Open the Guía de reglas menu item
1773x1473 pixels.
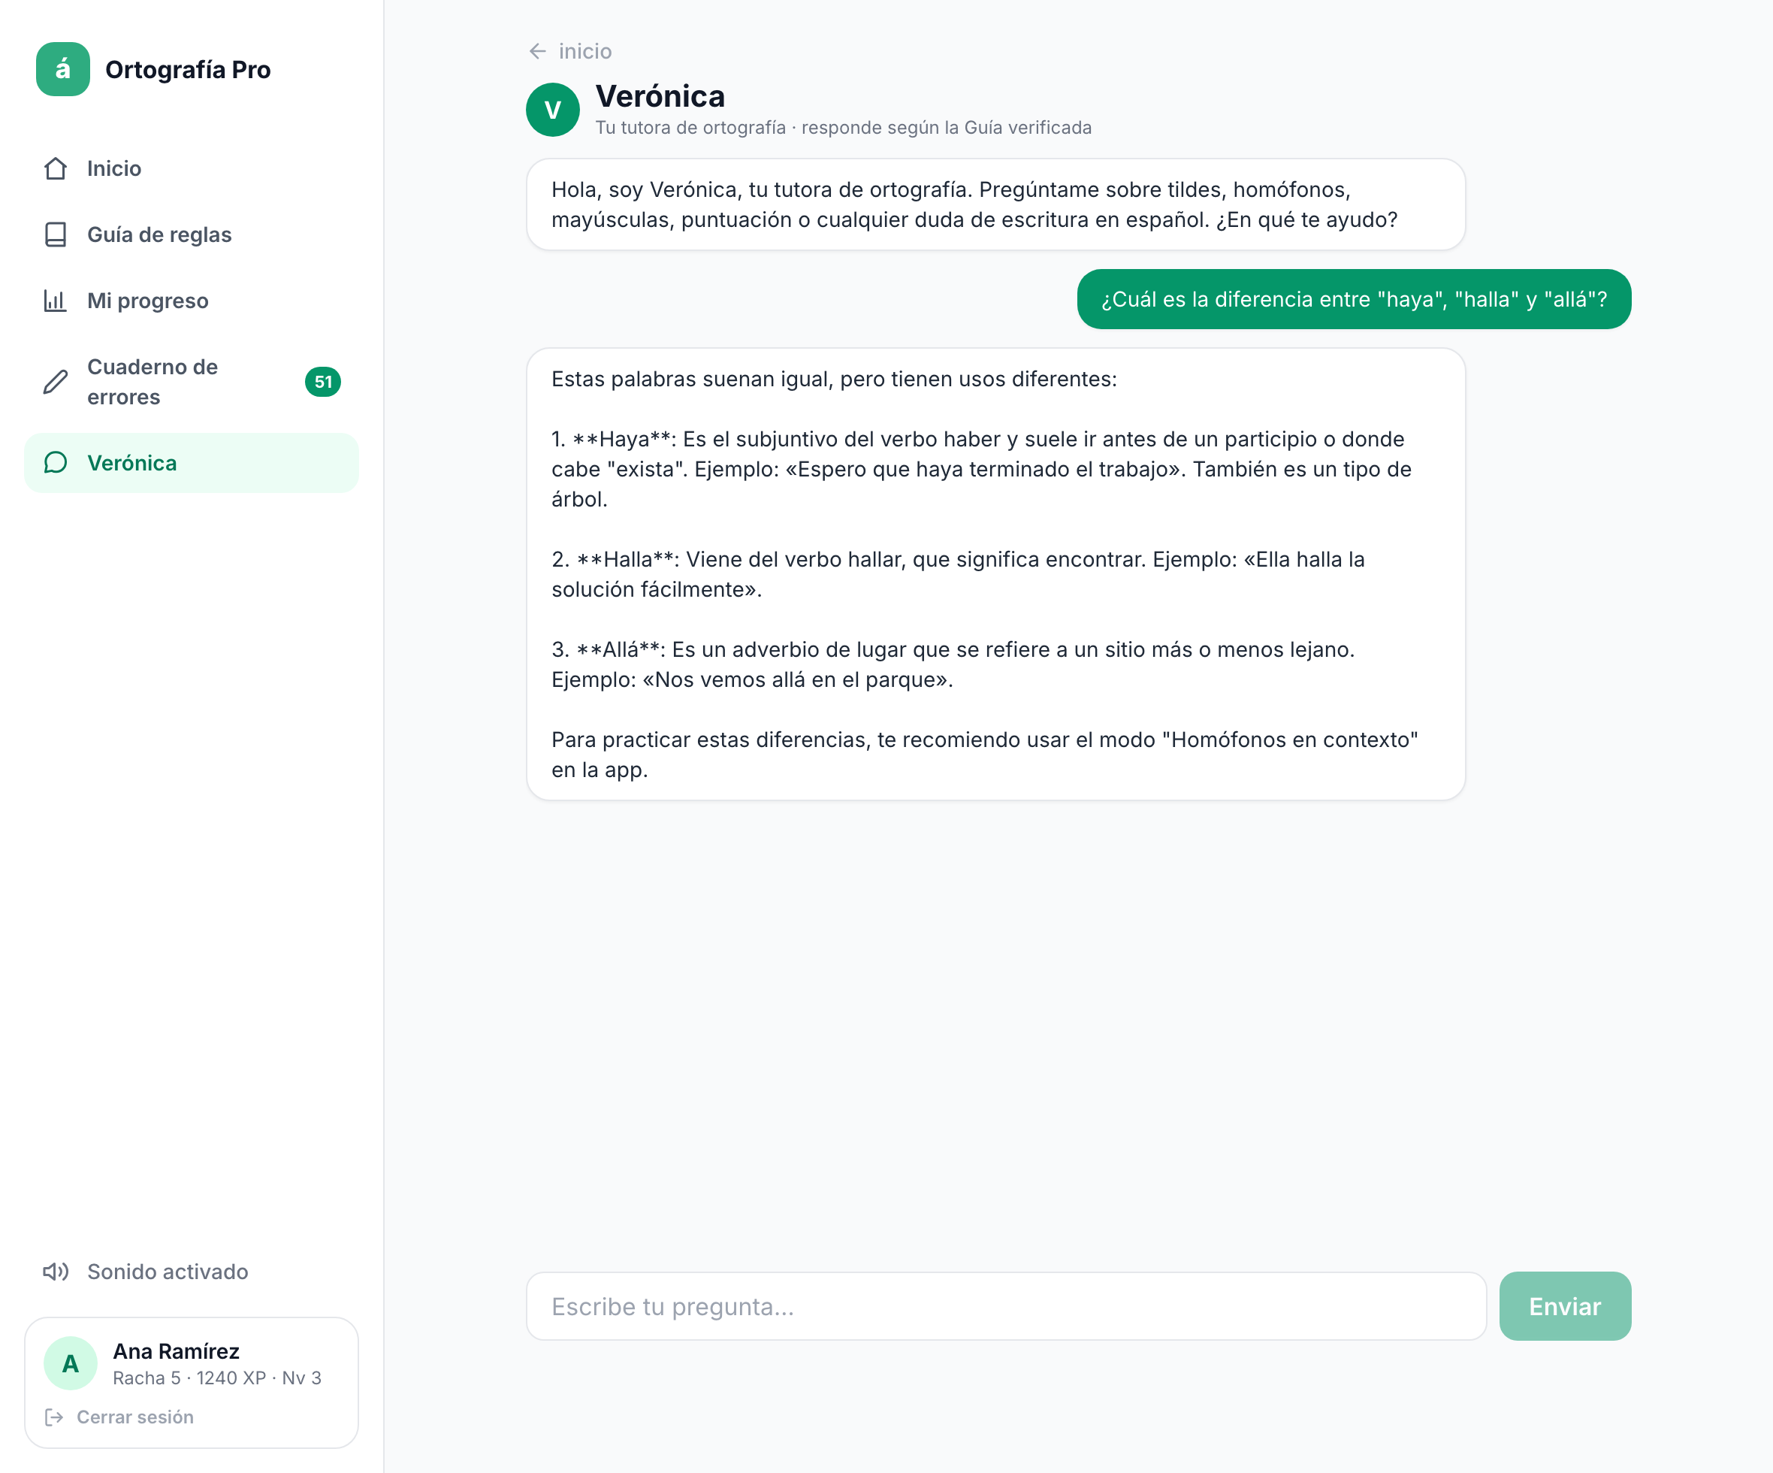tap(192, 234)
